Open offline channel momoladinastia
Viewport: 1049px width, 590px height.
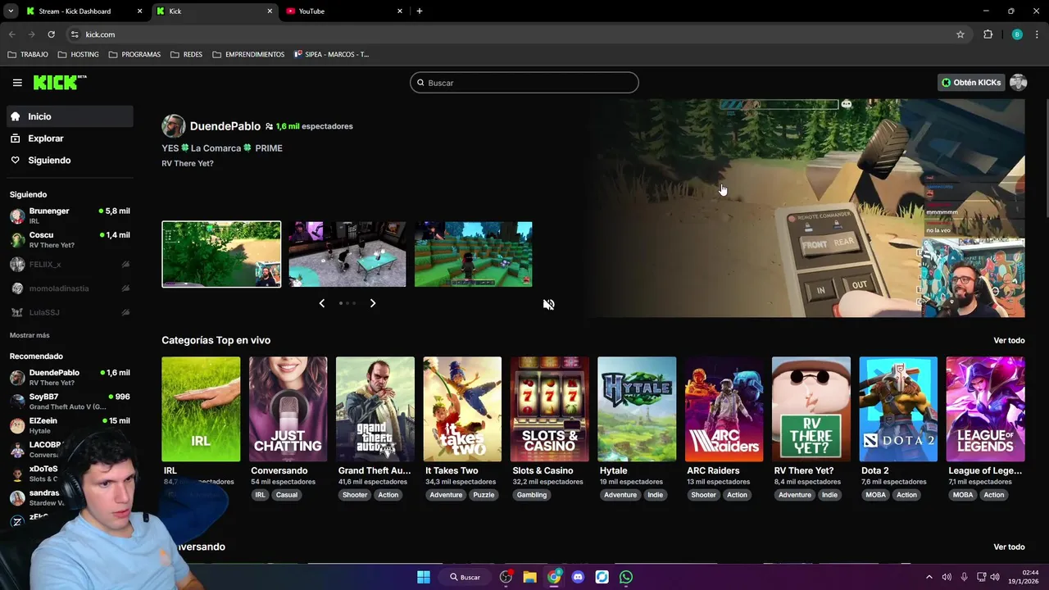pyautogui.click(x=70, y=288)
